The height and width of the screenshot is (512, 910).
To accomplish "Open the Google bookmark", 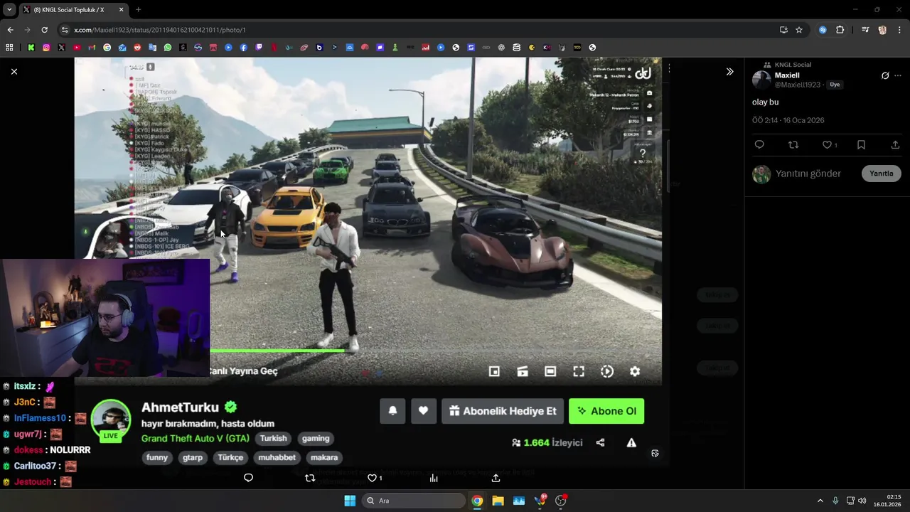I will click(x=107, y=48).
